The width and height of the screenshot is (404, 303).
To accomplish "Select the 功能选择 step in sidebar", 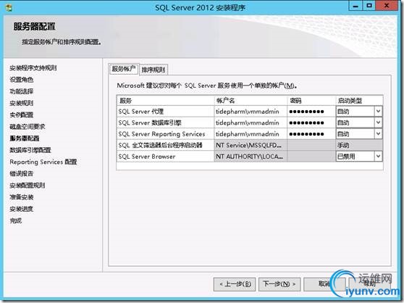I will pos(22,91).
